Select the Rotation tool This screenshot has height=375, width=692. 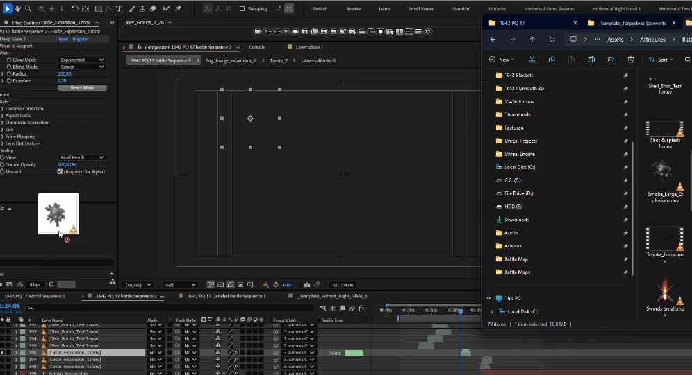click(74, 8)
